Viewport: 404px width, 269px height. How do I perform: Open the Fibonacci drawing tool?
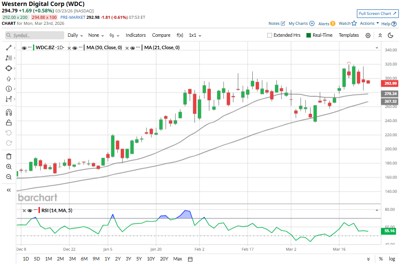pyautogui.click(x=9, y=58)
